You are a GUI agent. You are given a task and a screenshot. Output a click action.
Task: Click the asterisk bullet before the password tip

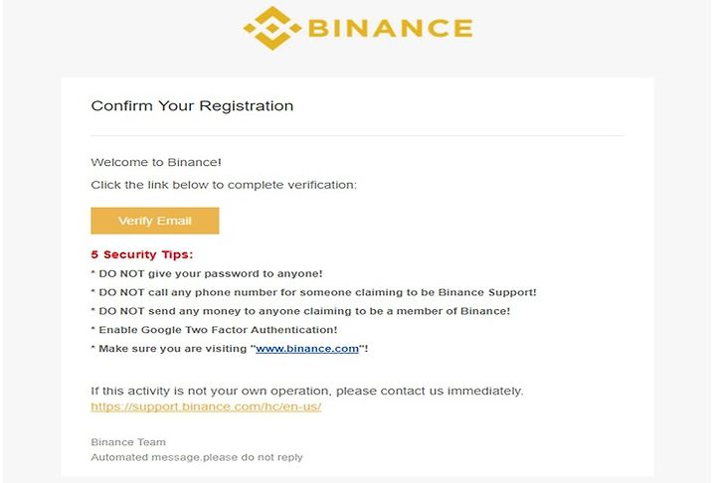tap(92, 272)
